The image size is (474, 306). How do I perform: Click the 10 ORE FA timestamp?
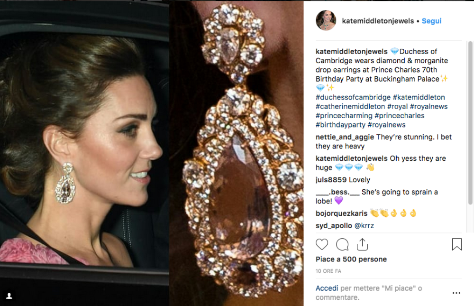tap(328, 271)
